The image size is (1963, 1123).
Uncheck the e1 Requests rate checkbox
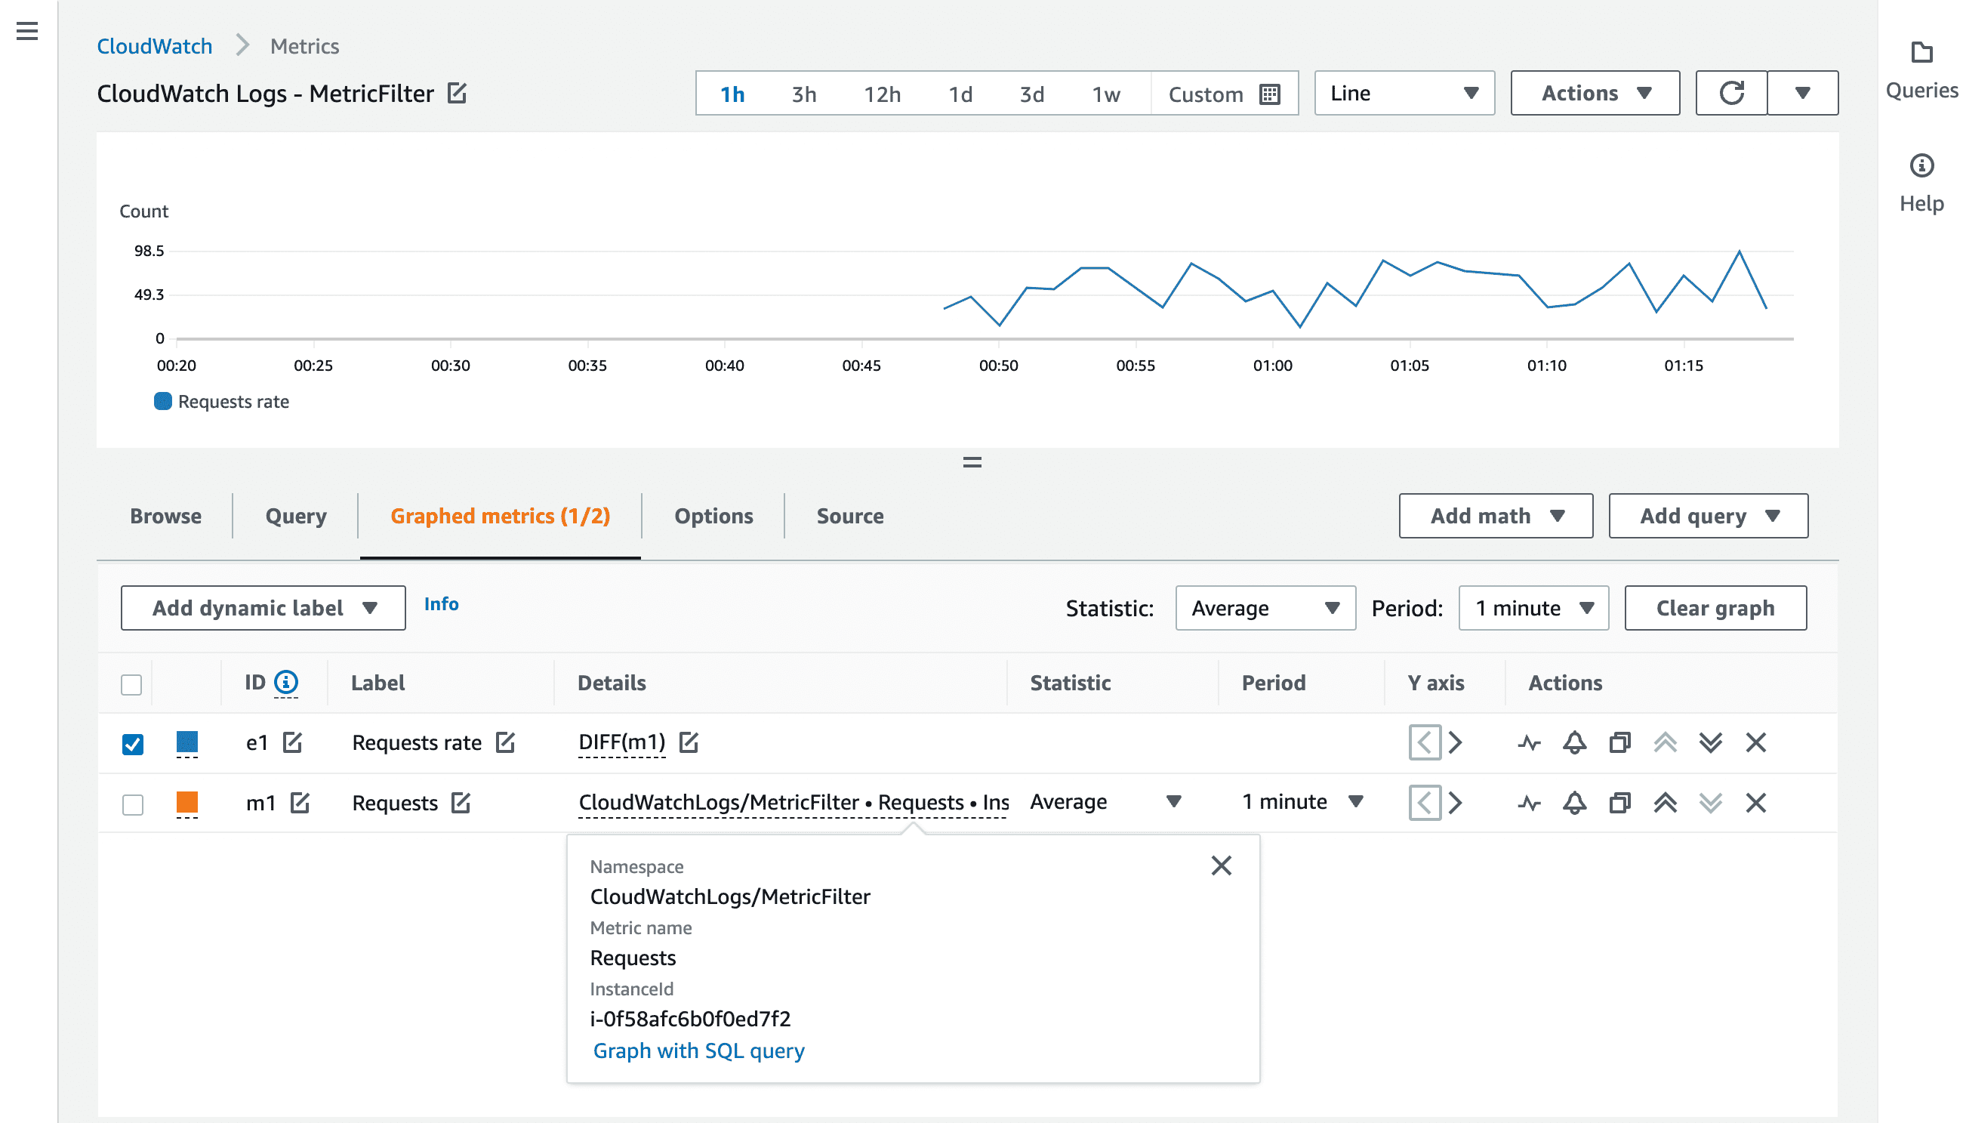pos(133,745)
